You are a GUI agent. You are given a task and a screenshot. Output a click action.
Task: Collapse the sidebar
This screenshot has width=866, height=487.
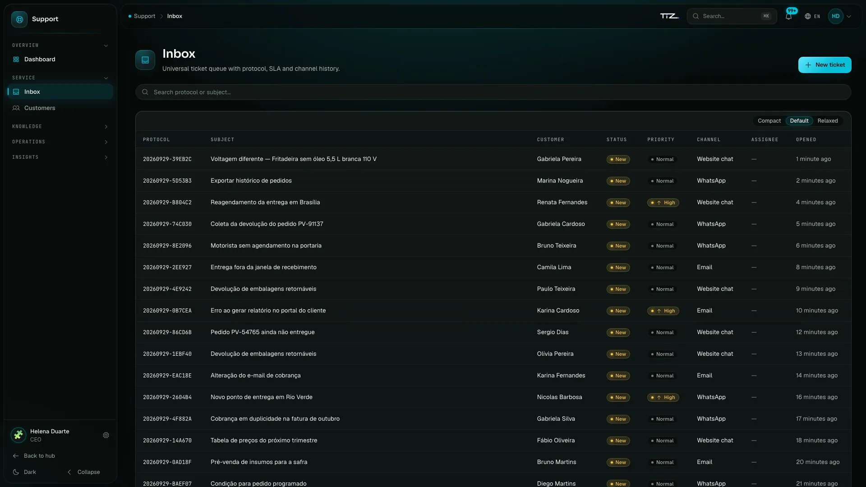pyautogui.click(x=84, y=472)
